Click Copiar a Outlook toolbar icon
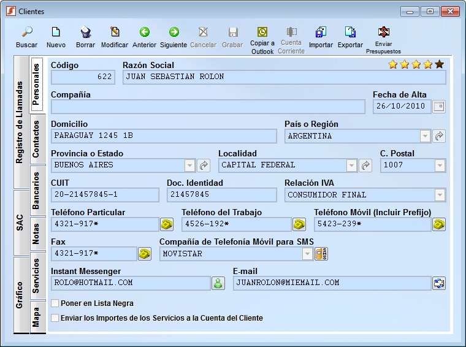Image resolution: width=466 pixels, height=347 pixels. [x=262, y=32]
